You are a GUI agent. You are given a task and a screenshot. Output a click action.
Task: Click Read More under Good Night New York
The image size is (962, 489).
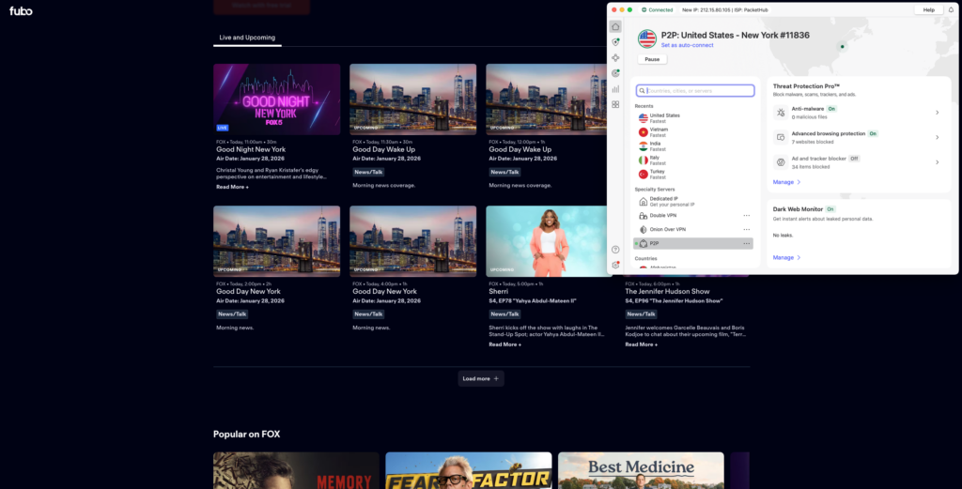[233, 187]
